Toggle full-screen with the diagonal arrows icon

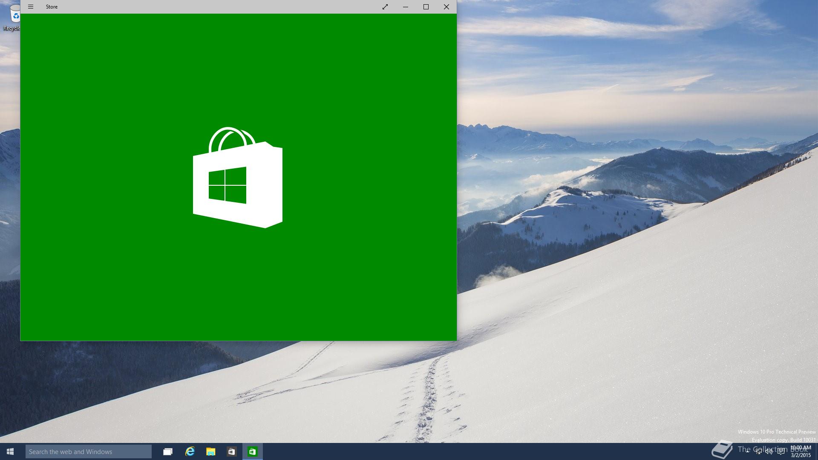pos(385,7)
